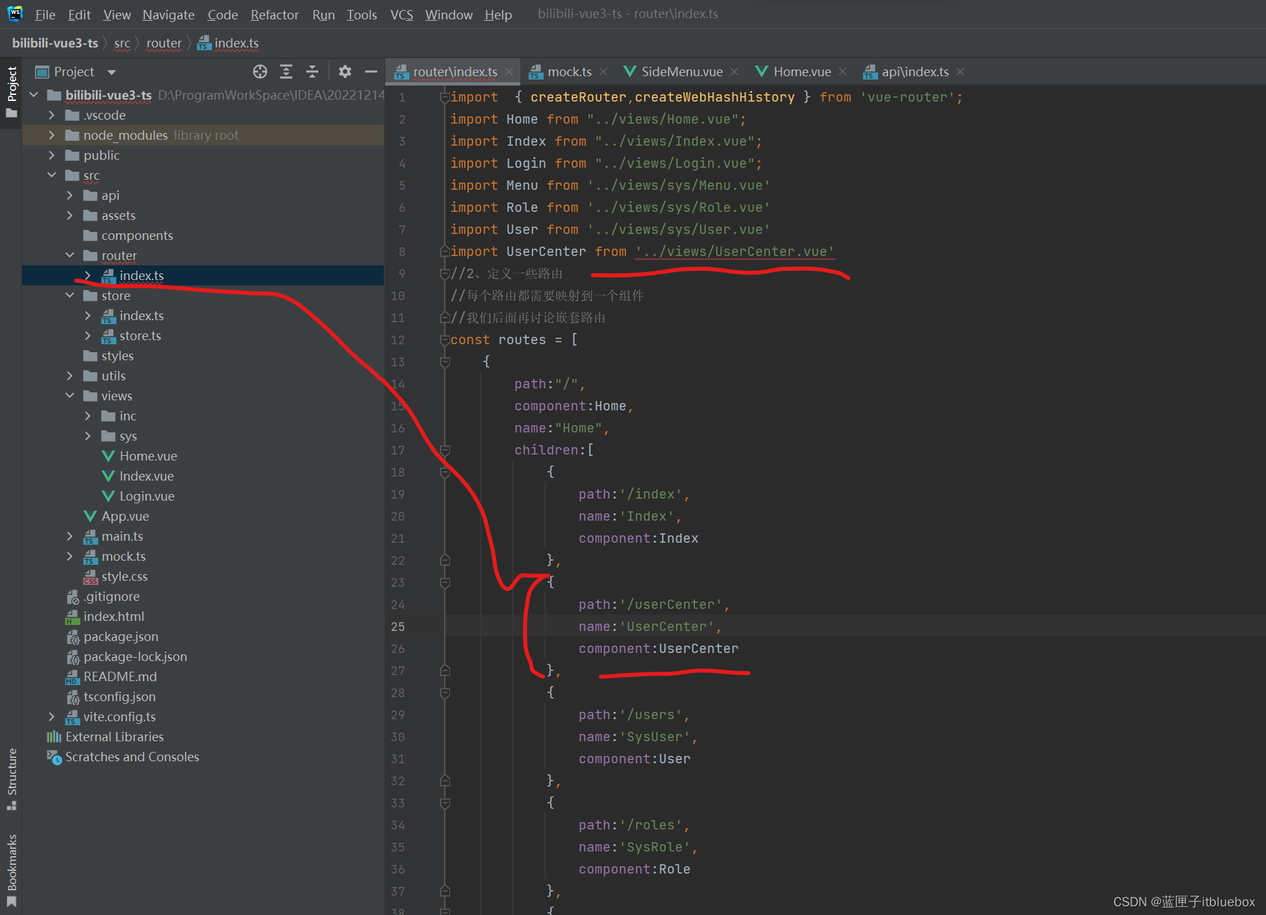Viewport: 1266px width, 915px height.
Task: Click the Expand All icon in Project panel
Action: [x=286, y=72]
